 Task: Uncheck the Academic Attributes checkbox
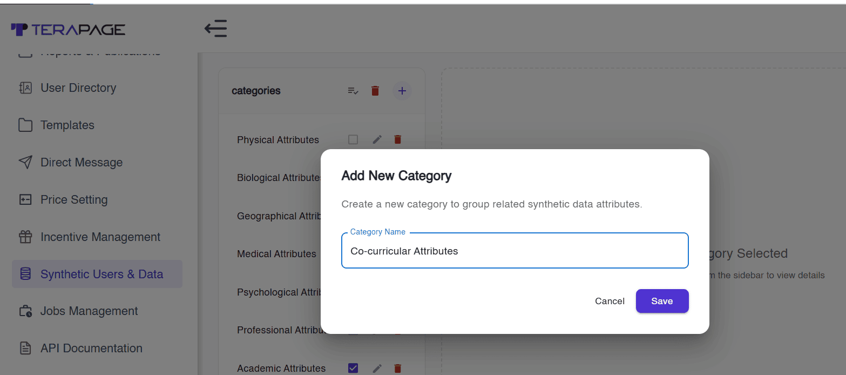pyautogui.click(x=353, y=368)
